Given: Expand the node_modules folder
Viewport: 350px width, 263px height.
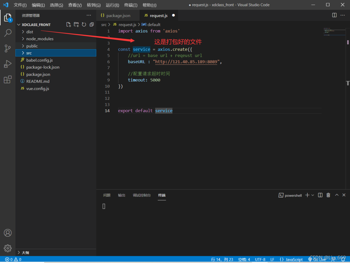Looking at the screenshot, I should pyautogui.click(x=40, y=39).
